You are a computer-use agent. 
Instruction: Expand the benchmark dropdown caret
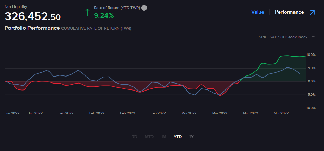(313, 37)
